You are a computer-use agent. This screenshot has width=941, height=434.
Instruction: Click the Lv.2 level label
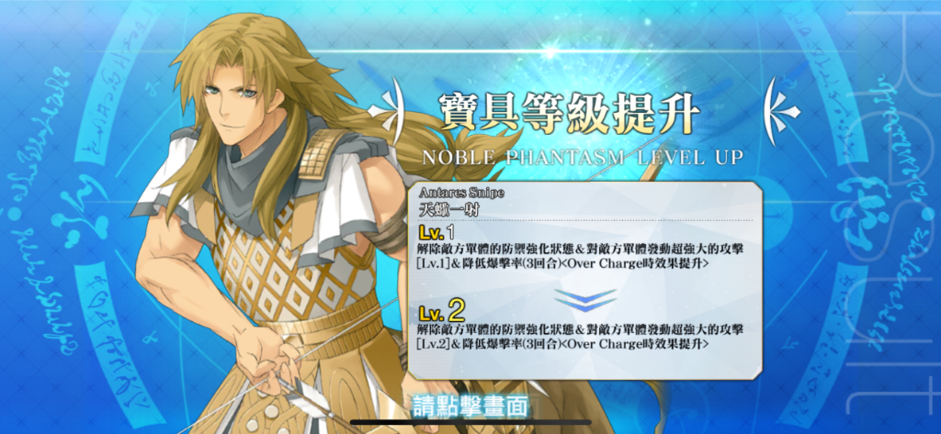[441, 311]
